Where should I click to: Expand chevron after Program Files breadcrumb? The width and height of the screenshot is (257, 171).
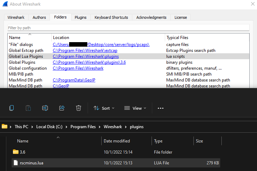[100, 127]
